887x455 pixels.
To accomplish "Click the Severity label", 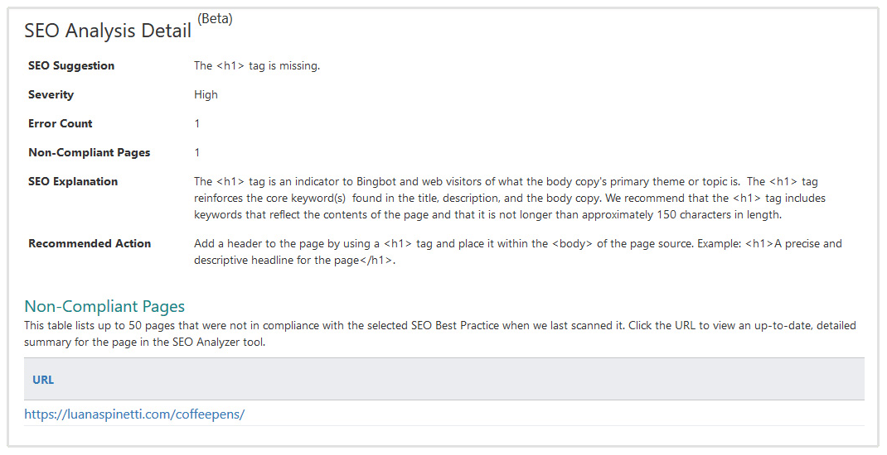I will (x=51, y=94).
